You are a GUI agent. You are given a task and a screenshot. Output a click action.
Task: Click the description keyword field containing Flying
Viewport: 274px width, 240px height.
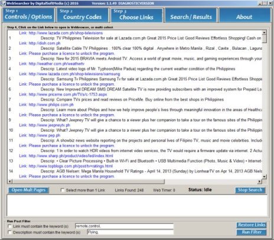[x=131, y=232]
